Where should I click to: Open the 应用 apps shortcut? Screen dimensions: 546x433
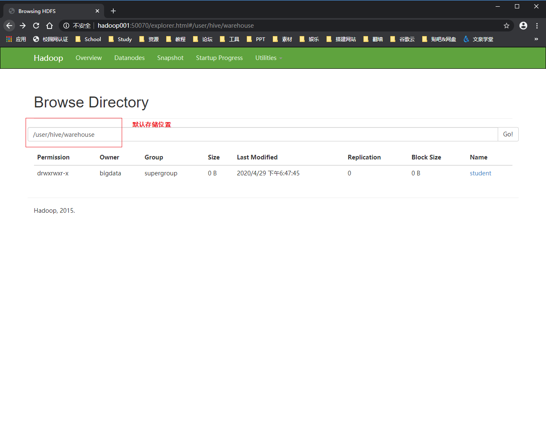coord(16,39)
